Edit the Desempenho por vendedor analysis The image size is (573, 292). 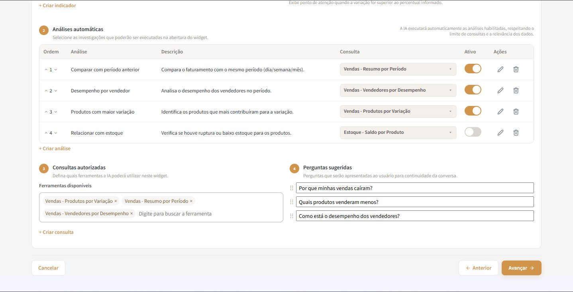(x=500, y=90)
